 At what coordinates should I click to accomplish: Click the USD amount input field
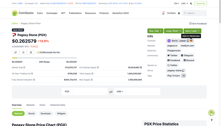143,92
